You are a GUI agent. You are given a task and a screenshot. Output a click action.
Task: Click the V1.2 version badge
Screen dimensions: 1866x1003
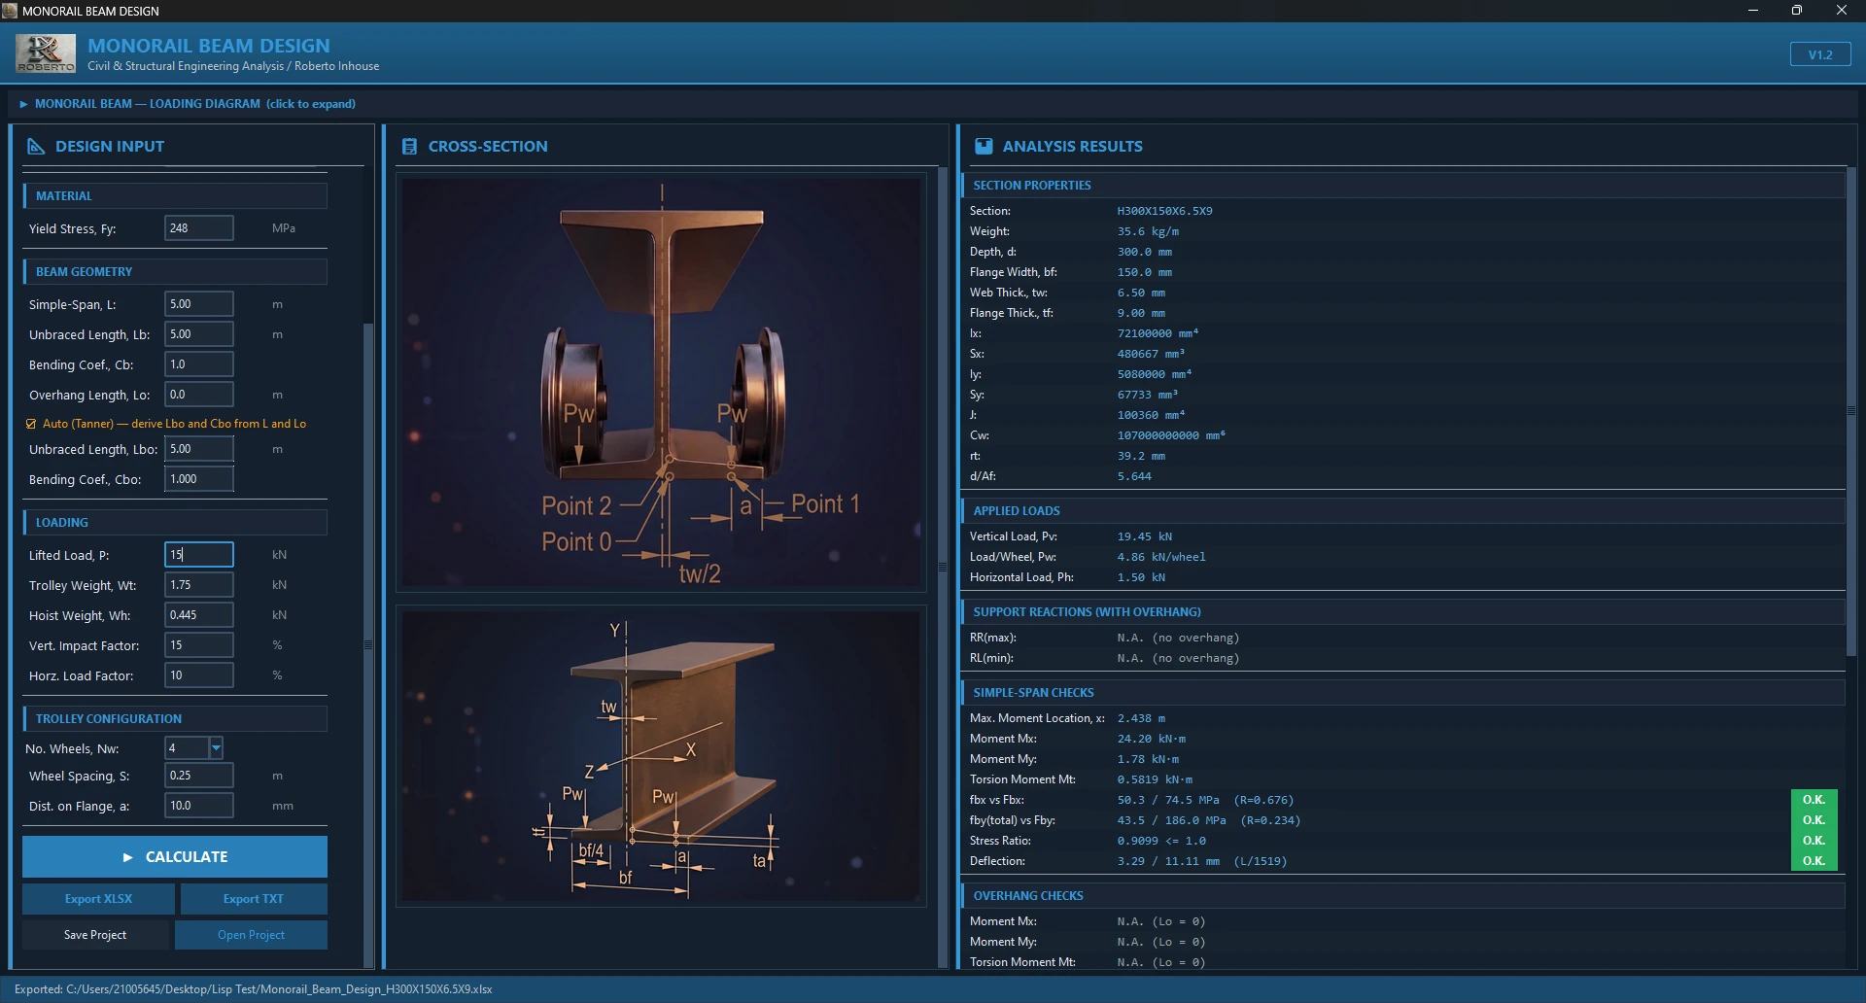(1820, 54)
